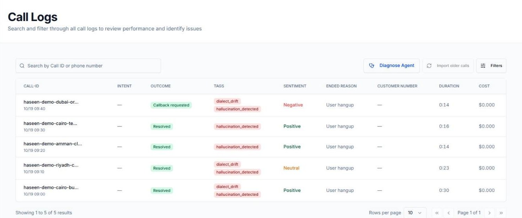
Task: Click the Callback requested outcome badge
Action: (171, 105)
